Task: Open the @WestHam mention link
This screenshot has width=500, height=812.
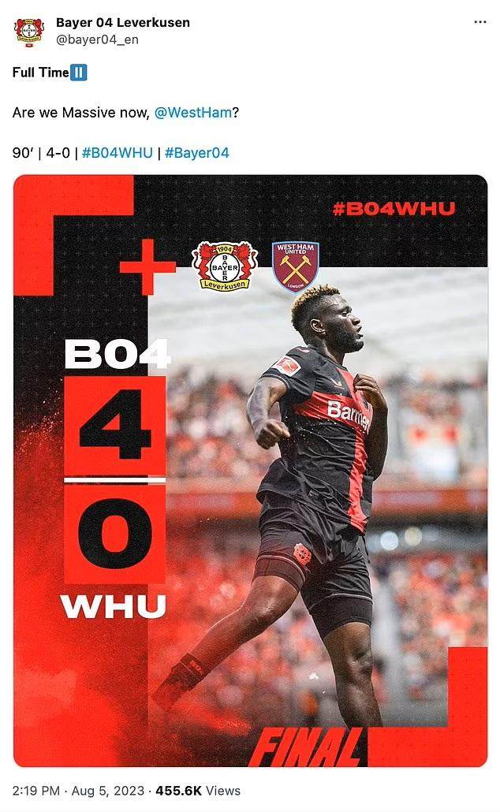Action: [193, 113]
